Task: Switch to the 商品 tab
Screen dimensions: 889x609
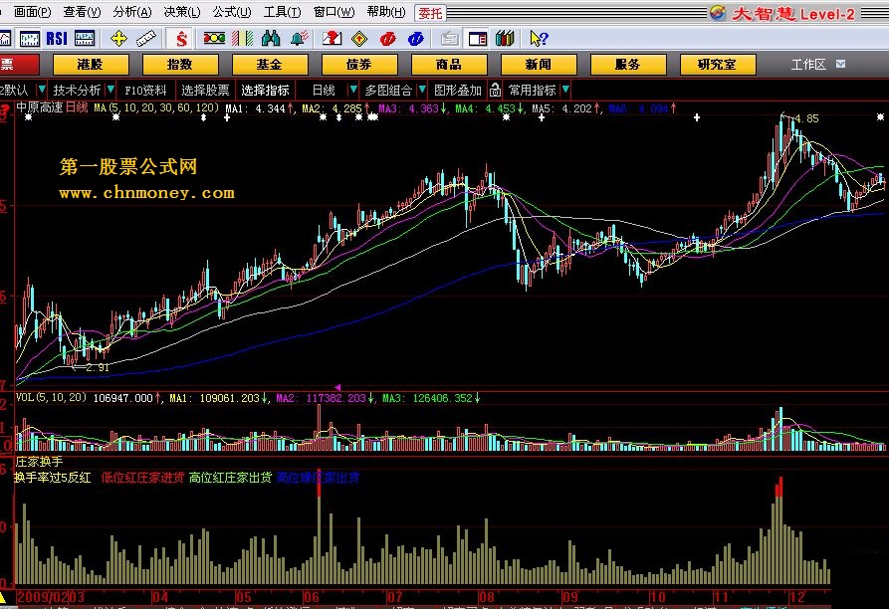Action: (448, 64)
